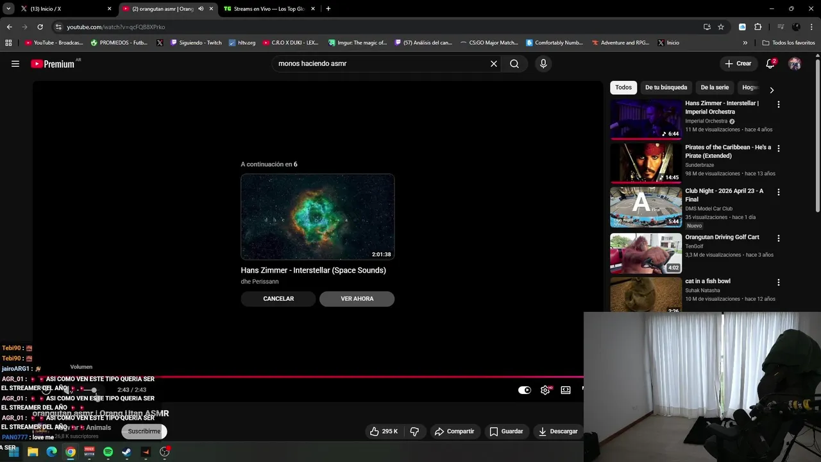Run the search with the magnifier icon

point(514,64)
